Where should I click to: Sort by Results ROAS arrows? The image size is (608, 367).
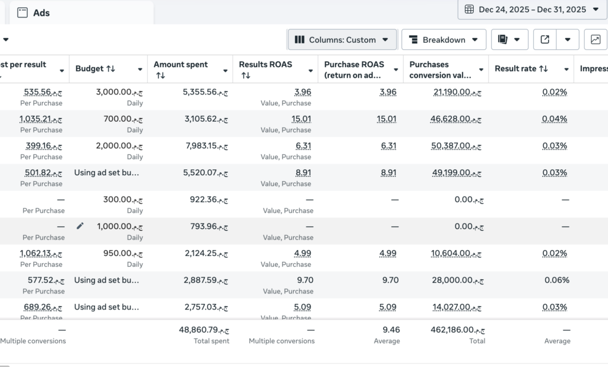pos(246,75)
